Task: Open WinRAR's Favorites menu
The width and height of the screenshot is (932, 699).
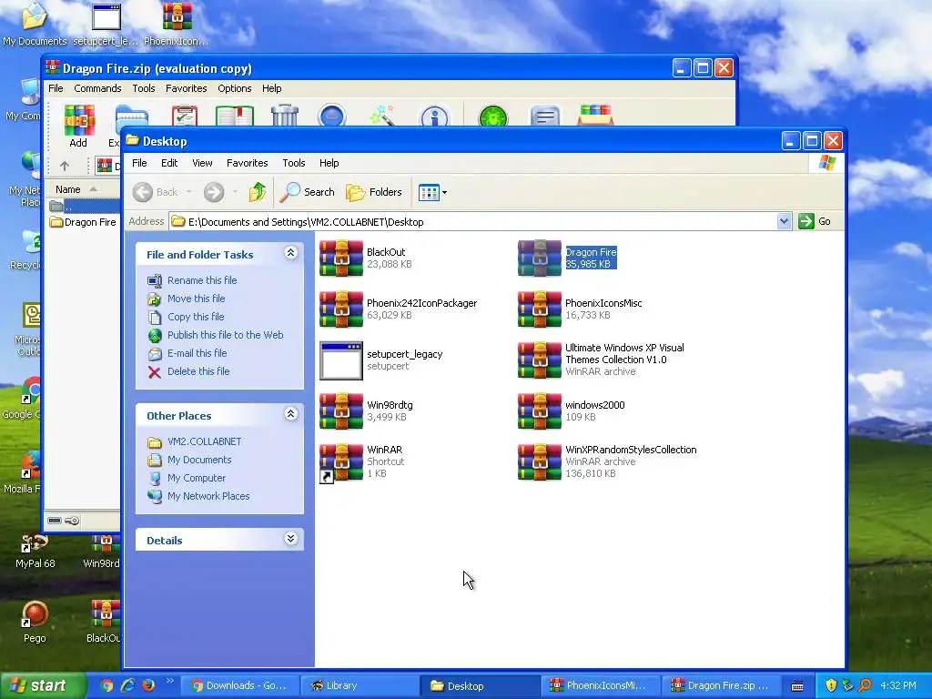Action: [x=186, y=88]
